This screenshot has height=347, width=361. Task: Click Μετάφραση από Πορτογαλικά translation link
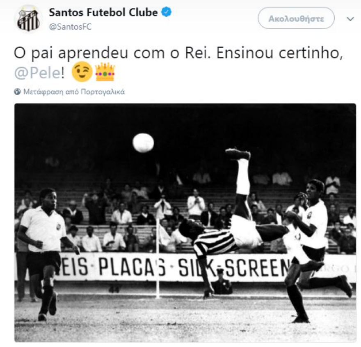click(x=74, y=92)
